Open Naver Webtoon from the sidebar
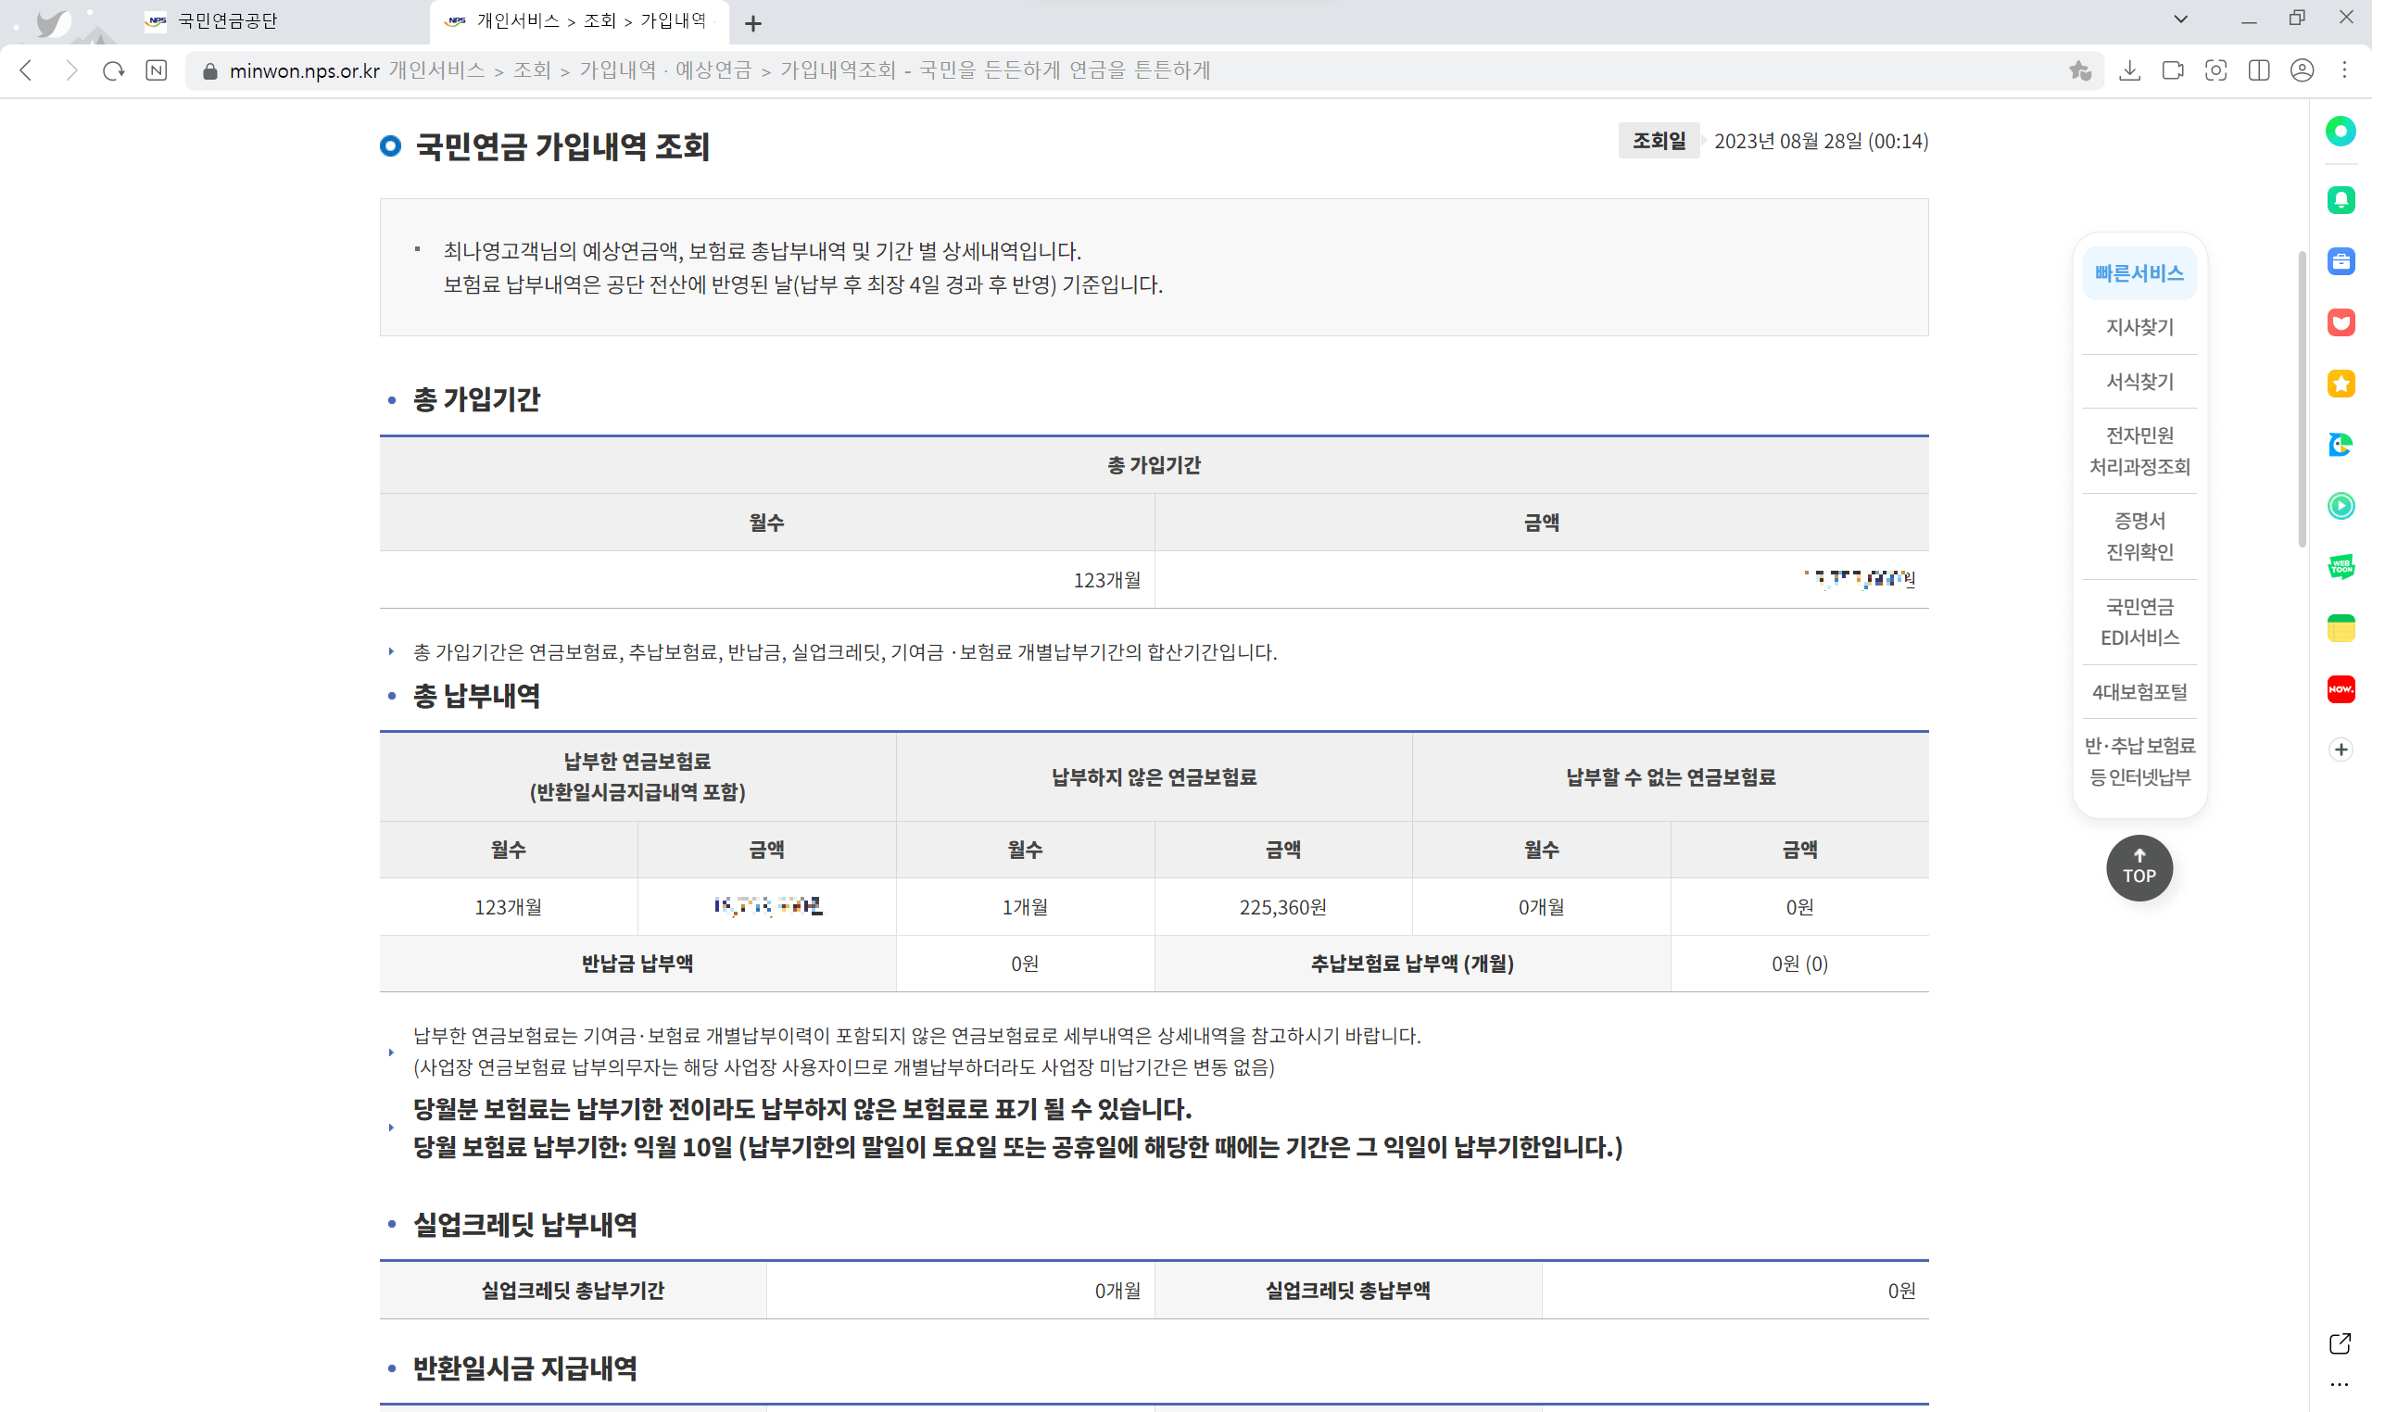Screen dimensions: 2385x1412 point(2341,566)
